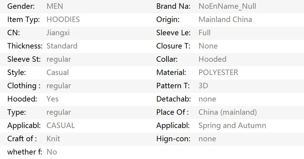Click the Jiangxi CN value
The image size is (304, 159).
click(58, 33)
